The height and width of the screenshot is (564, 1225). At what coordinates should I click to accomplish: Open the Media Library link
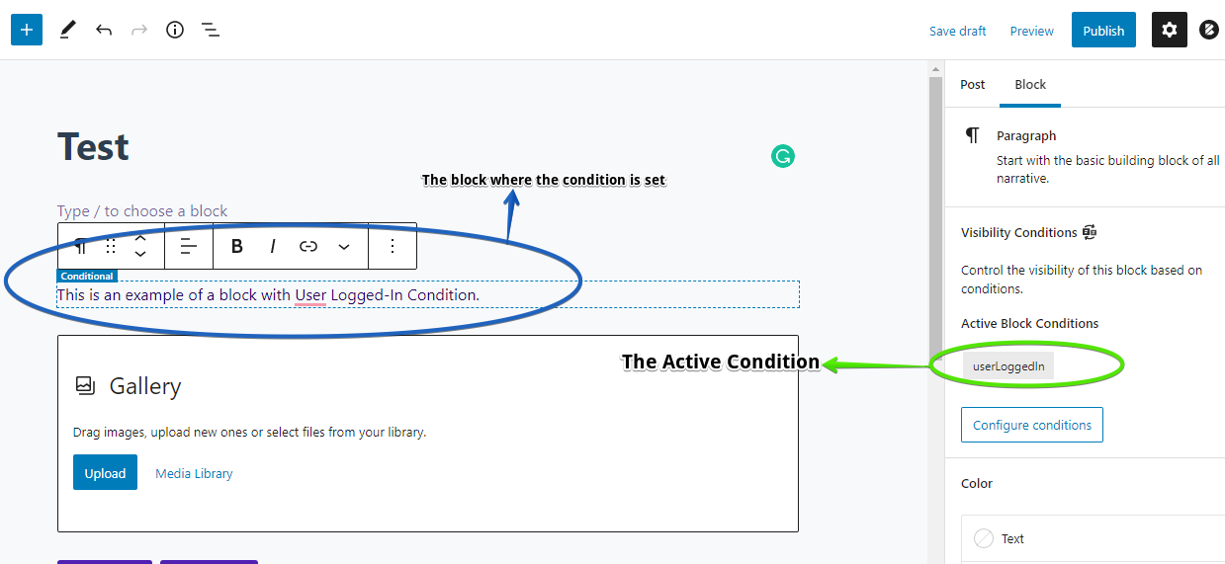tap(194, 473)
